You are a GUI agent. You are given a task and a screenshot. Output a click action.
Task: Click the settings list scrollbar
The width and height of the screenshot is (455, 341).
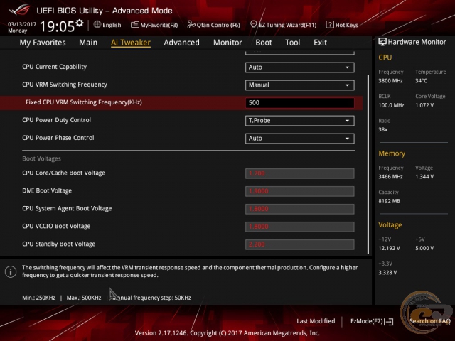click(368, 164)
